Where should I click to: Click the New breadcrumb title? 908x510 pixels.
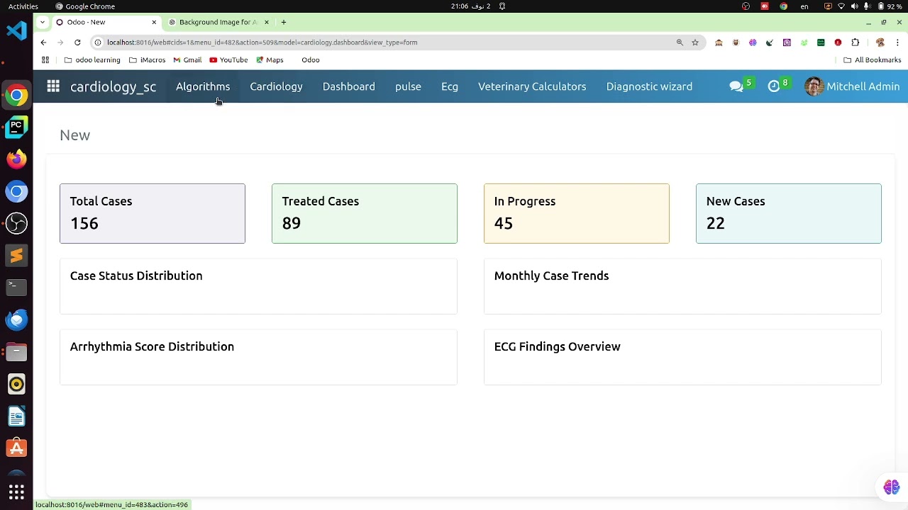74,135
